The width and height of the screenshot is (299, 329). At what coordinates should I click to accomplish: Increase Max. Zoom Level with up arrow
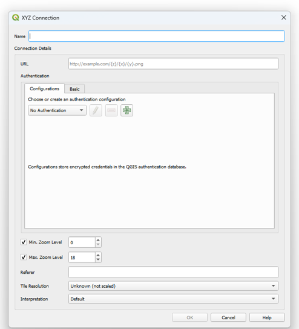[98, 255]
